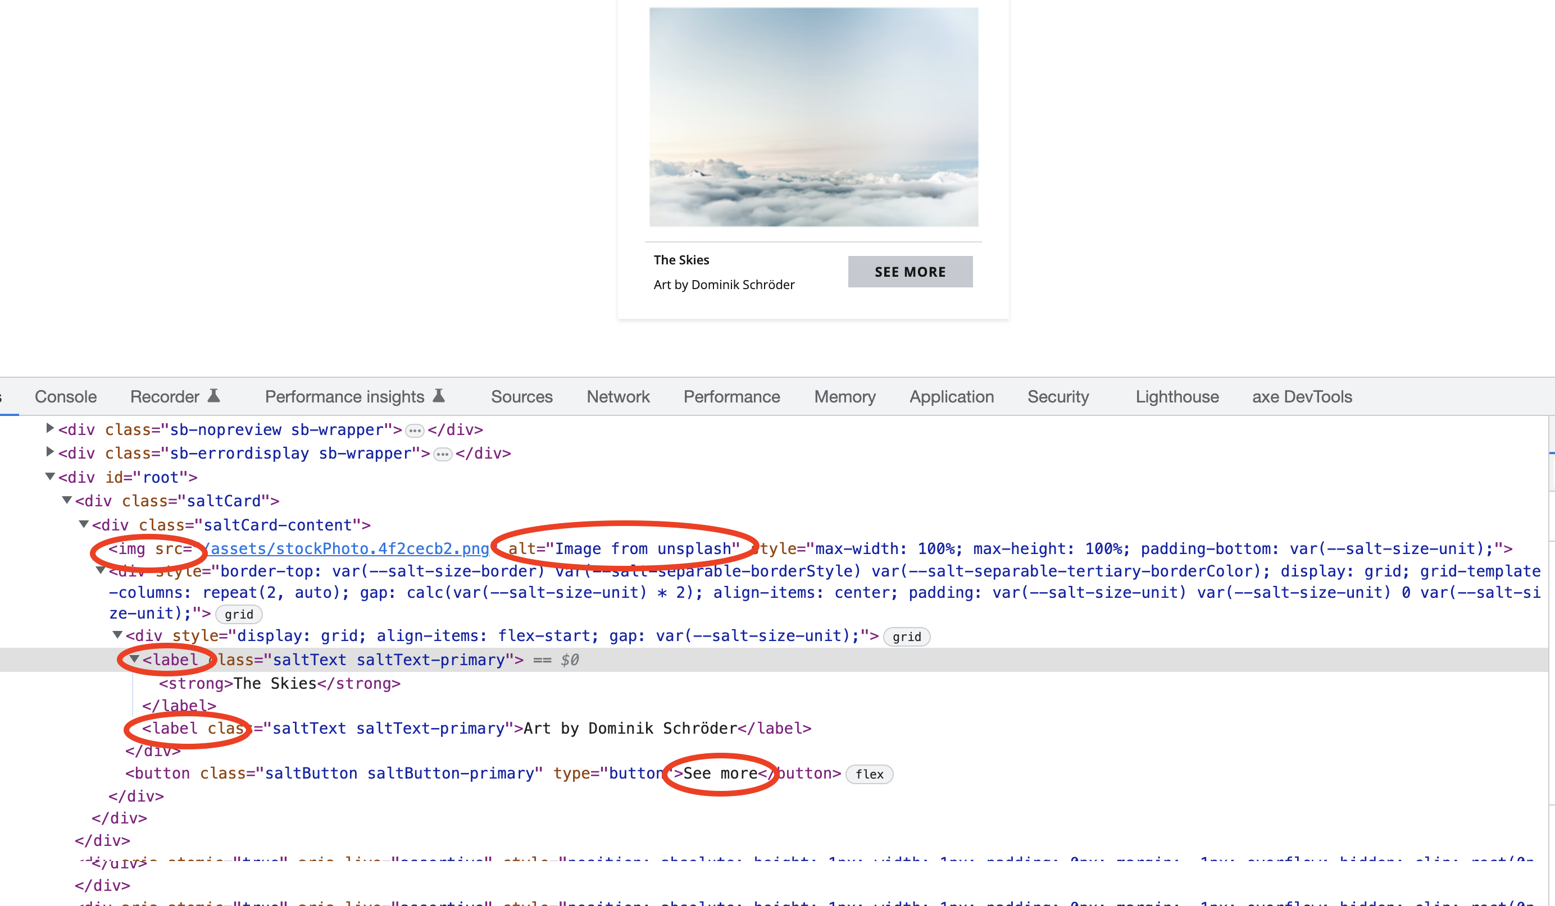Click the SEE MORE button on the card
This screenshot has width=1555, height=906.
click(x=910, y=271)
